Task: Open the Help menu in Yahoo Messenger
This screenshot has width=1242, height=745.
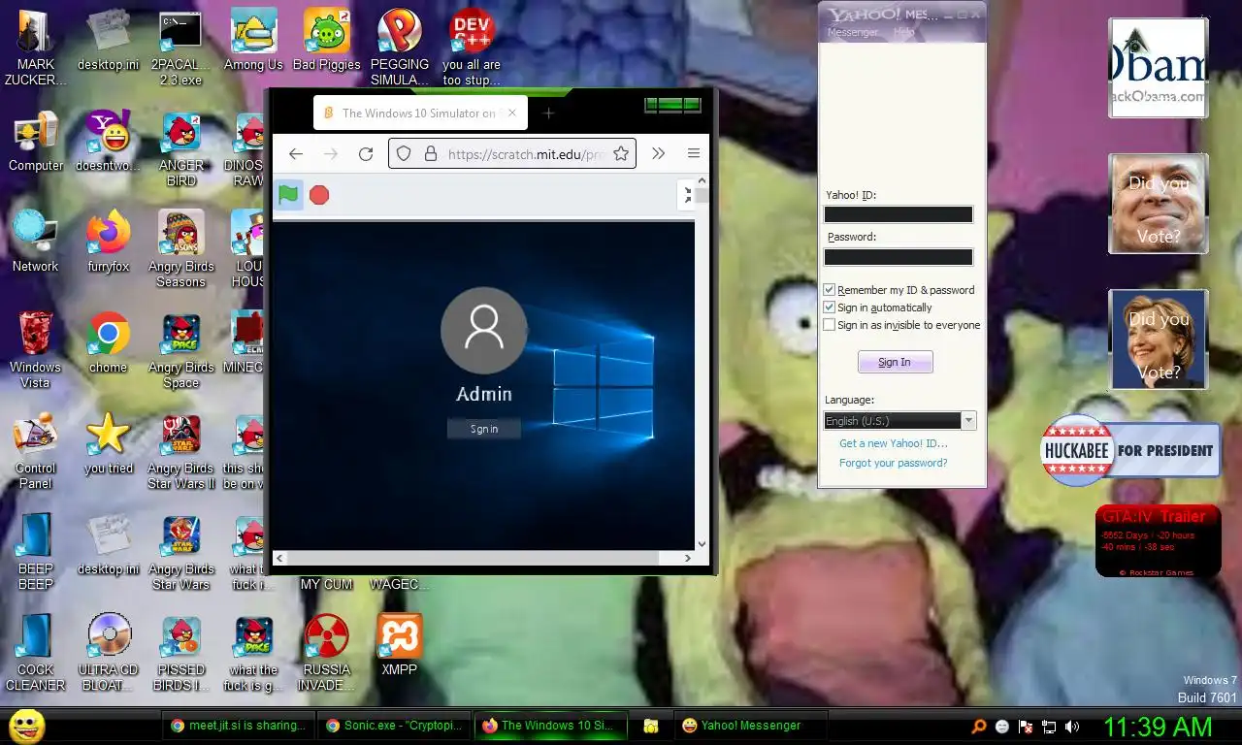Action: coord(903,32)
